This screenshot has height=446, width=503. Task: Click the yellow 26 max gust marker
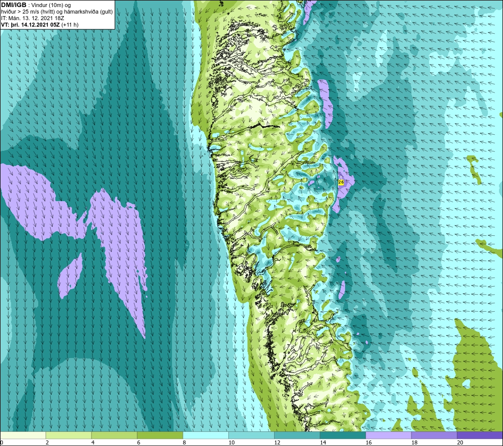pyautogui.click(x=341, y=182)
